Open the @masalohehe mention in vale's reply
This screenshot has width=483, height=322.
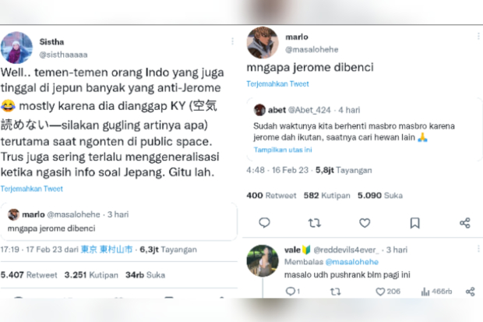pyautogui.click(x=352, y=262)
